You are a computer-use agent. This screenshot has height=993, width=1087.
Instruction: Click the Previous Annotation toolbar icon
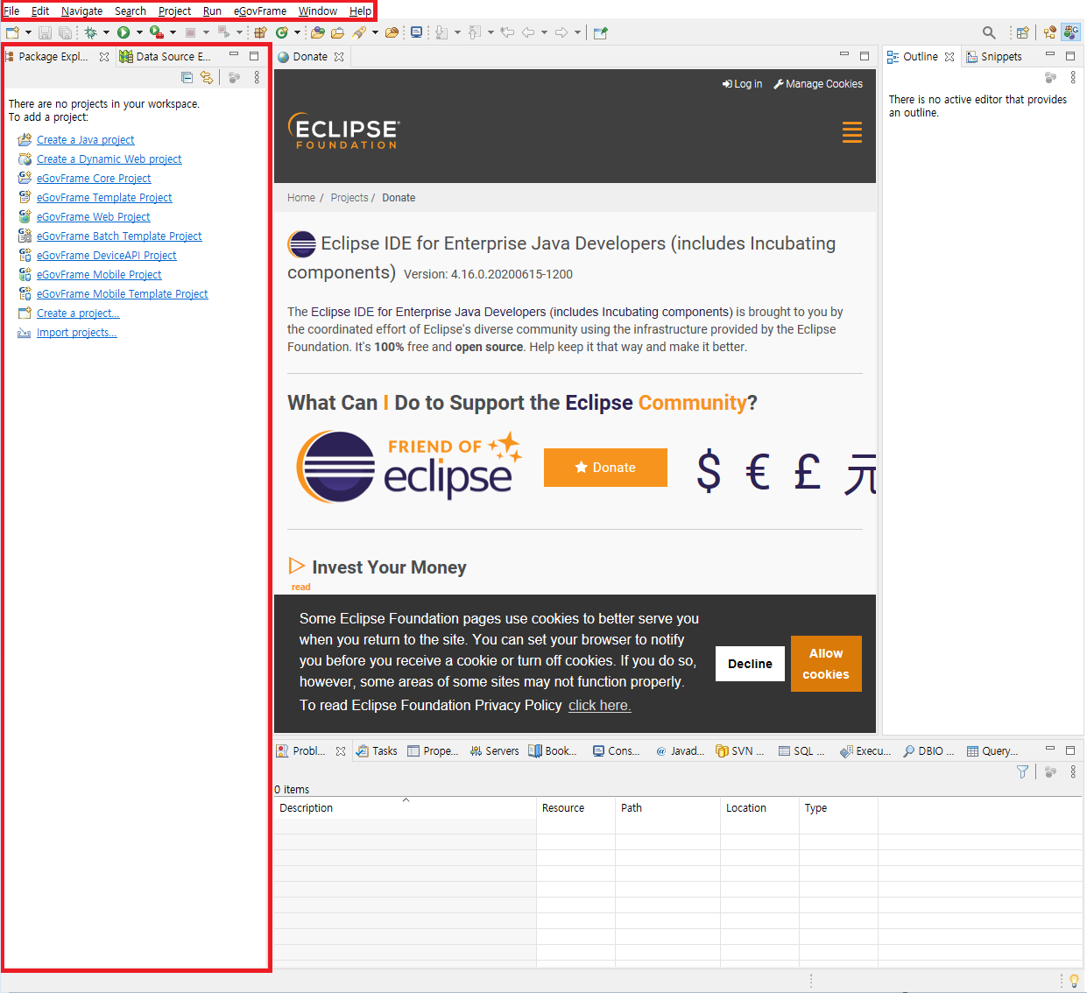coord(475,32)
